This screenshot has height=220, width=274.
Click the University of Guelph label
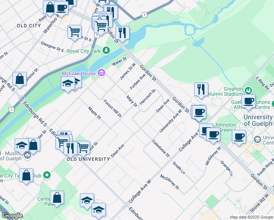[x=258, y=120]
